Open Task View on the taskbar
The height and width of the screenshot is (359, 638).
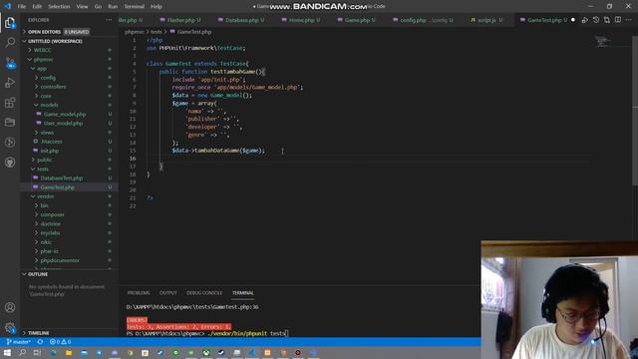(x=37, y=352)
